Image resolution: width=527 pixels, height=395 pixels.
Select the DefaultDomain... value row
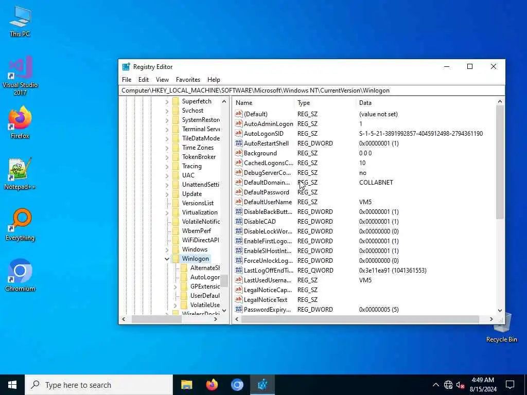(x=364, y=183)
